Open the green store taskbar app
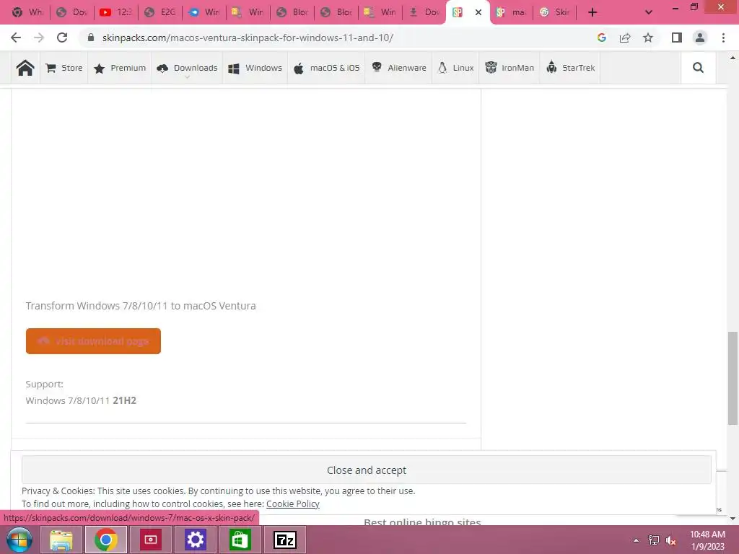The height and width of the screenshot is (554, 739). [240, 540]
